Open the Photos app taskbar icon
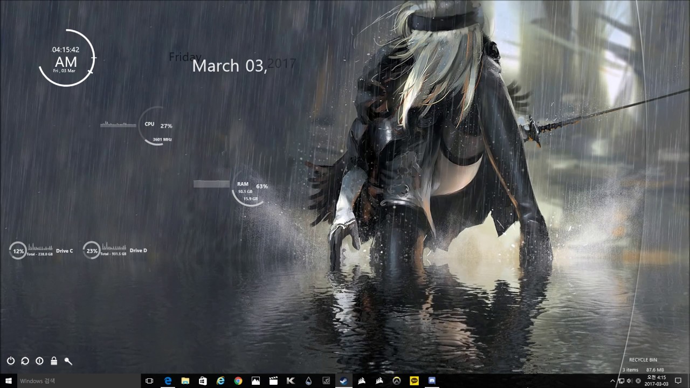Image resolution: width=690 pixels, height=388 pixels. [256, 381]
